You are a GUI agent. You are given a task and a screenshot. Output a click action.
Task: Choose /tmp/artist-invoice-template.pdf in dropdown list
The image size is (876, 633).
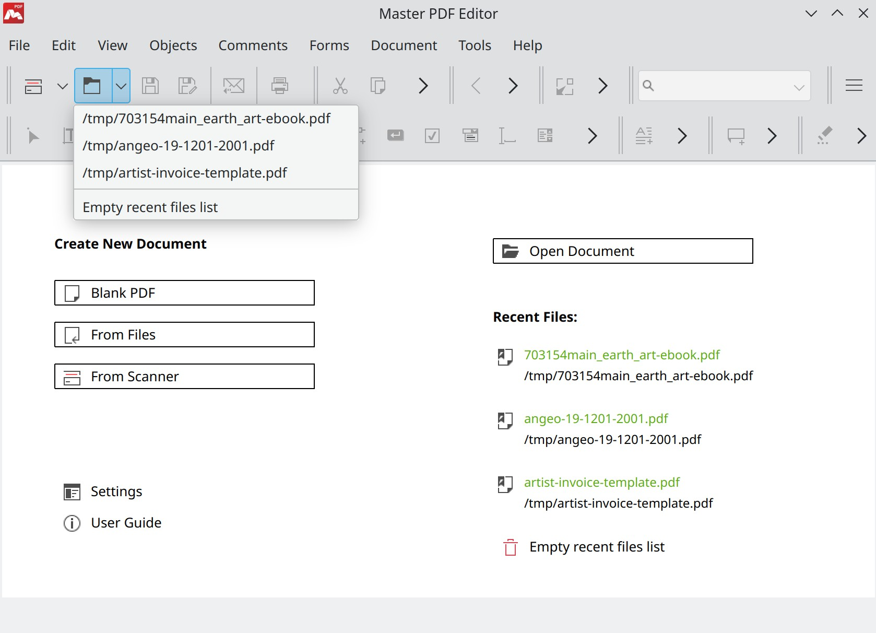coord(216,173)
